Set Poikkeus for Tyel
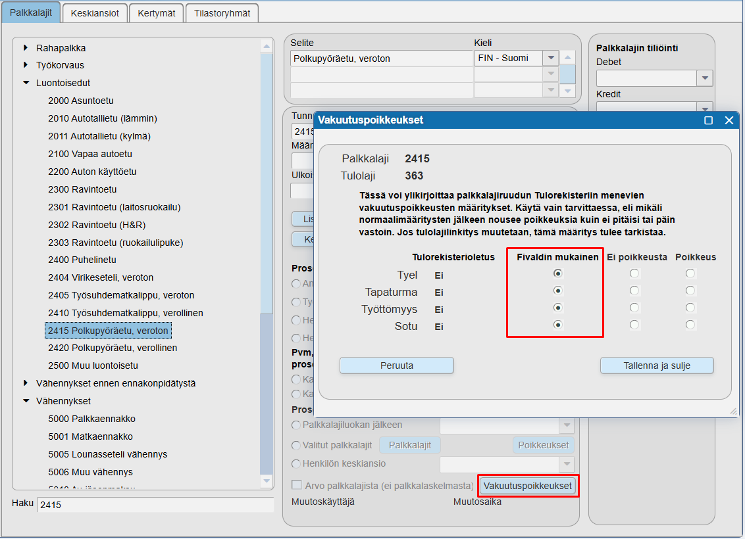 (x=690, y=273)
